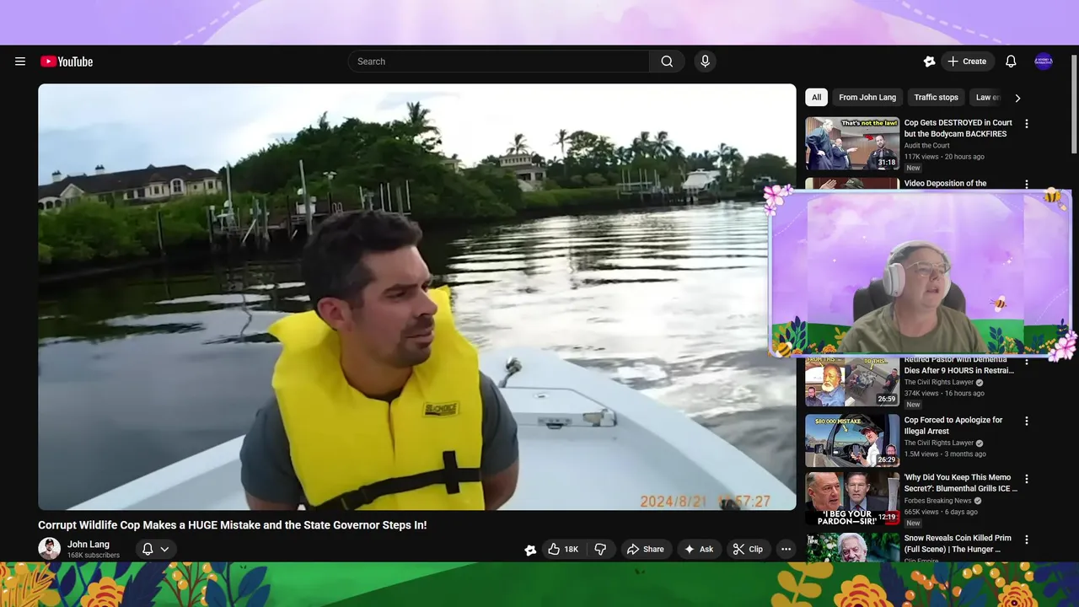The width and height of the screenshot is (1079, 607).
Task: Open Snow Reveals Coin Killed Prim thumbnail
Action: (852, 548)
